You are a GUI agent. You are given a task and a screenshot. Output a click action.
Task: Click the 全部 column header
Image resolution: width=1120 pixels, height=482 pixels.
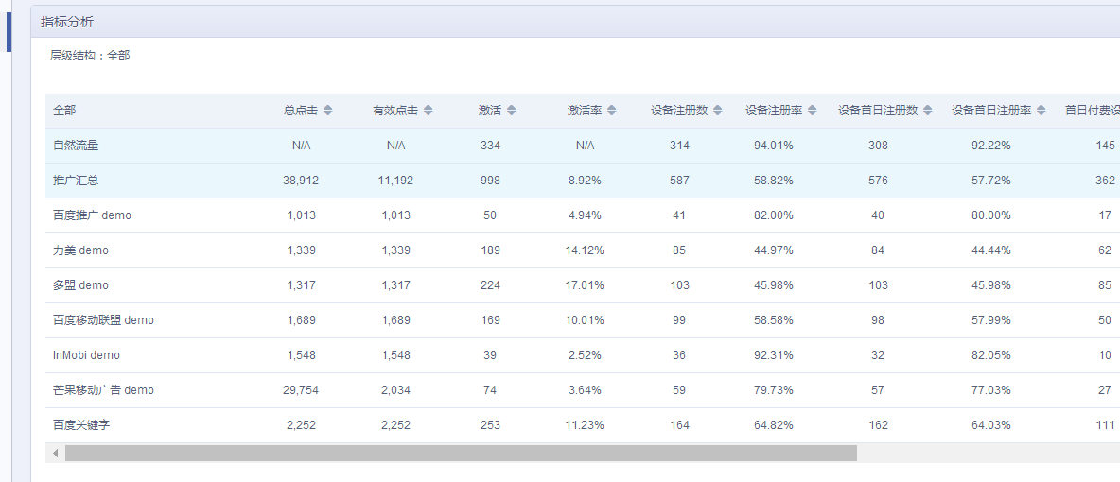pyautogui.click(x=64, y=111)
